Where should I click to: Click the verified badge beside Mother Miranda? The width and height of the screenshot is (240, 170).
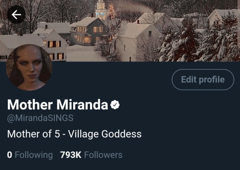115,105
